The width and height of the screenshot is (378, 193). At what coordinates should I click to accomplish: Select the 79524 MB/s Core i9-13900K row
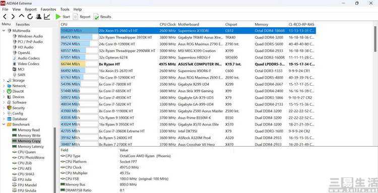[188, 44]
